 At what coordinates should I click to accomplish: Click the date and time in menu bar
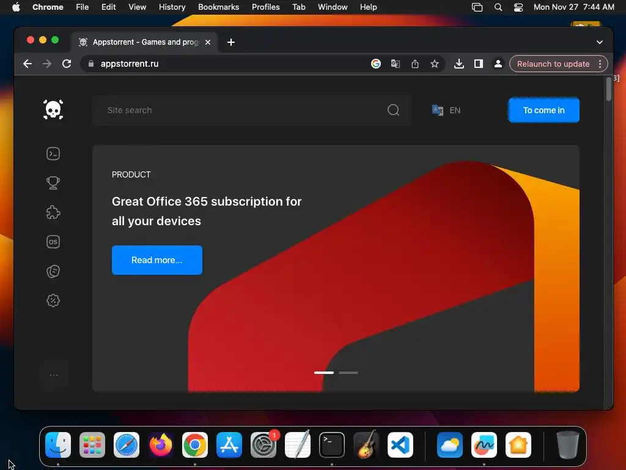pos(573,7)
